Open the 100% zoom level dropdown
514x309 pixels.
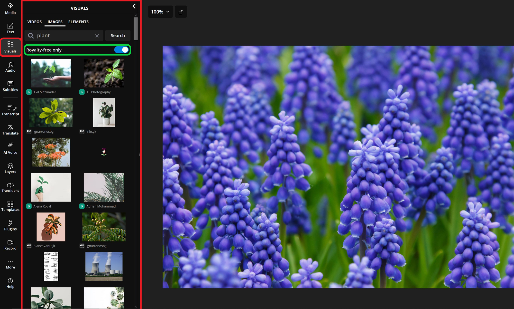(160, 12)
